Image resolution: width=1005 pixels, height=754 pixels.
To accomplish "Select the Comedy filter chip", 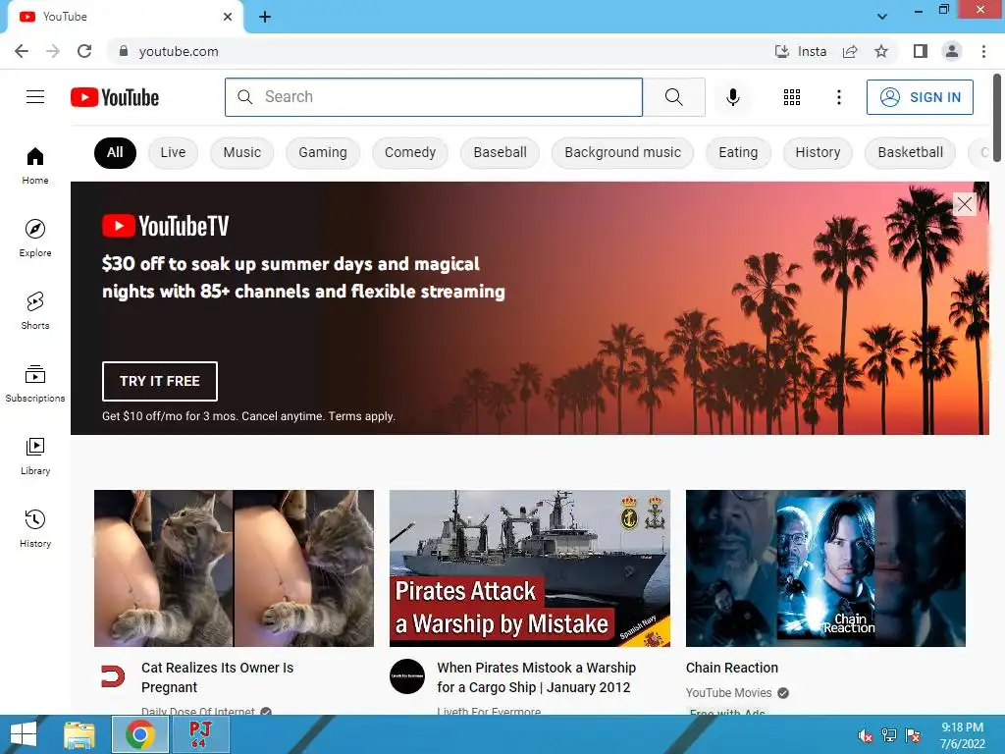I will pos(410,152).
